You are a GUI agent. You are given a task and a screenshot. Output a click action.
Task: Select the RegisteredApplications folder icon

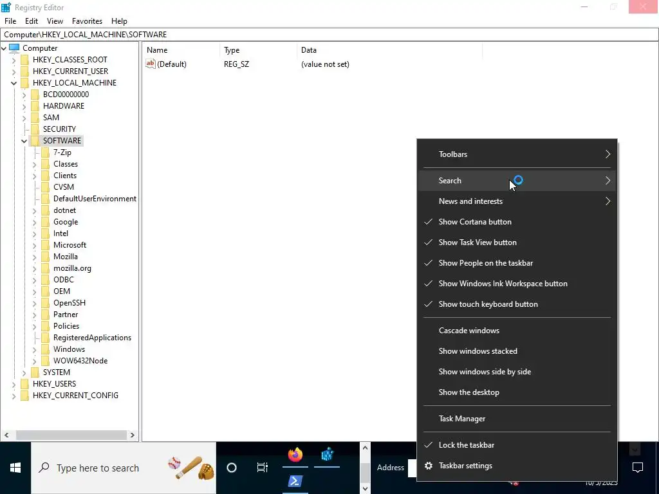[46, 338]
